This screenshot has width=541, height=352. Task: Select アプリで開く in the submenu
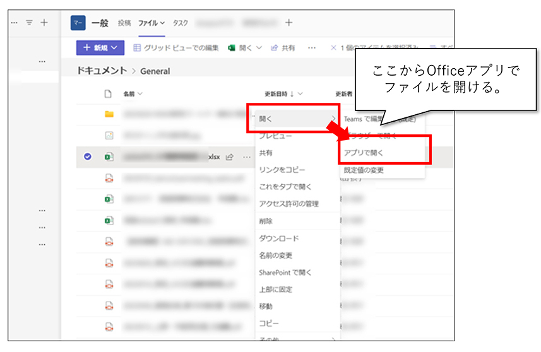[363, 153]
